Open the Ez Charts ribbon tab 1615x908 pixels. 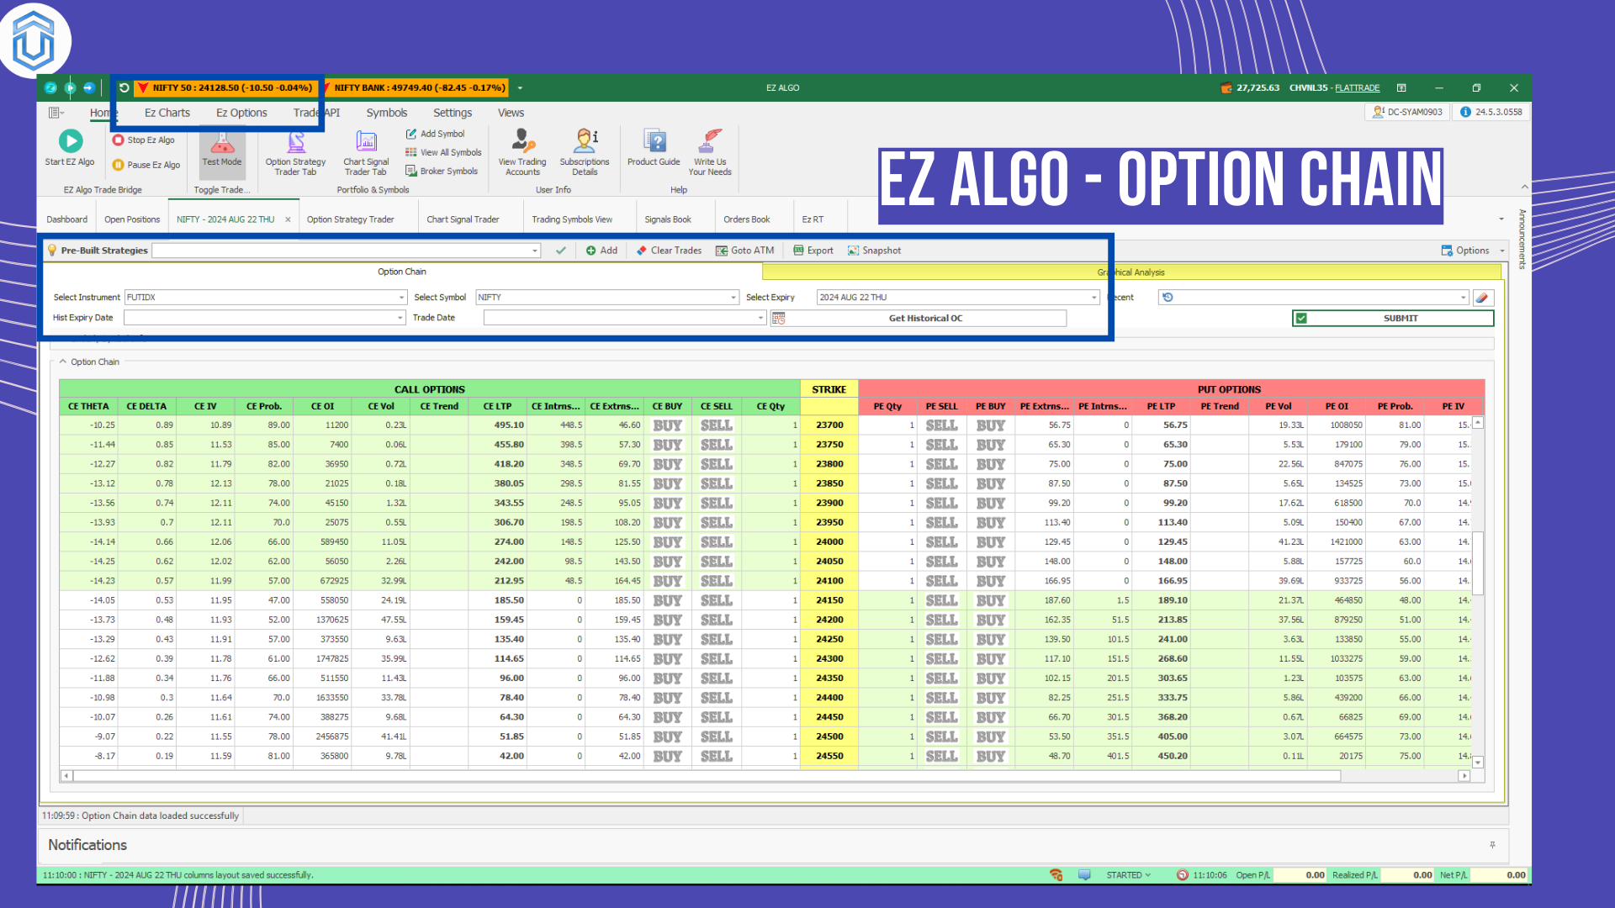(x=167, y=113)
